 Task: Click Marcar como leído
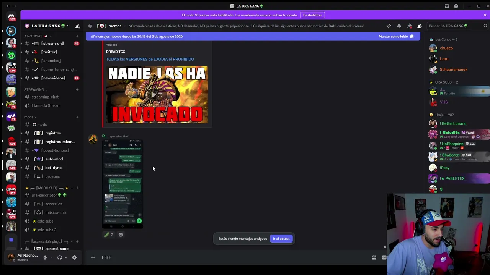point(393,36)
